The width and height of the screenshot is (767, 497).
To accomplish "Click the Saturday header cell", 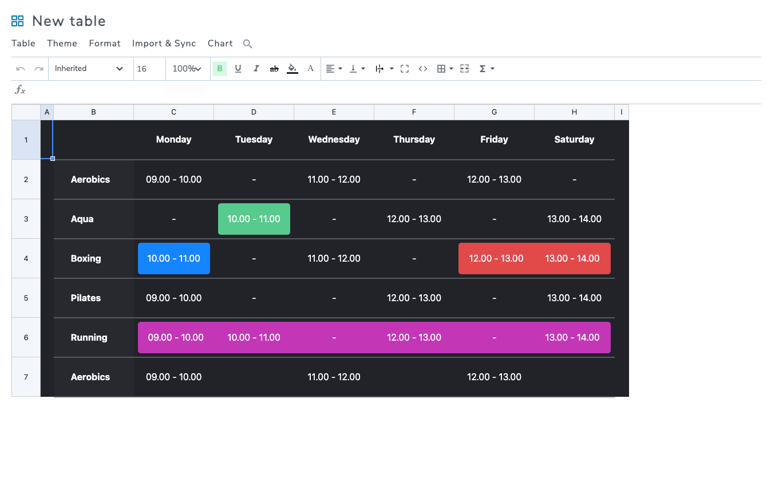I will tap(574, 140).
